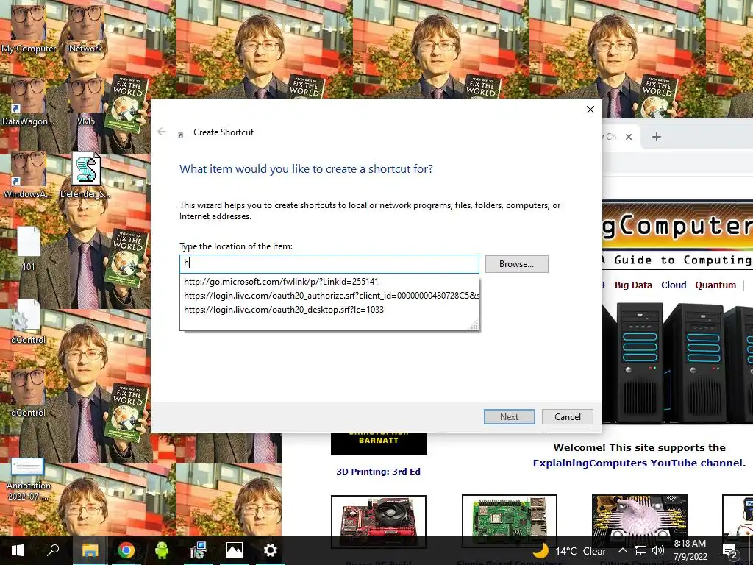Choose the oauth20_authorize.srf suggestion
The image size is (753, 565).
329,296
